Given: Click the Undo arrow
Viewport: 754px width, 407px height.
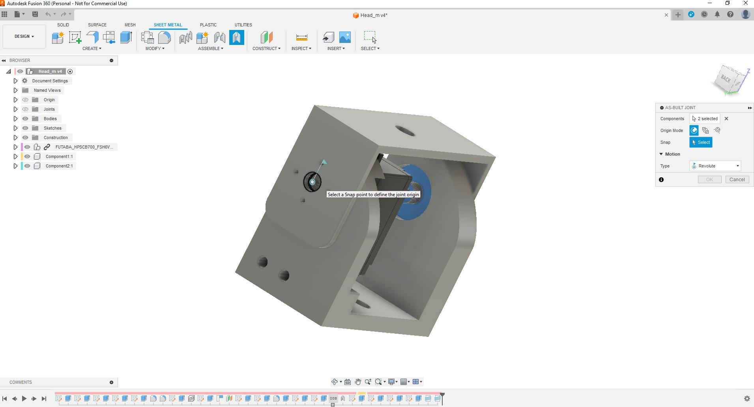Looking at the screenshot, I should coord(48,14).
